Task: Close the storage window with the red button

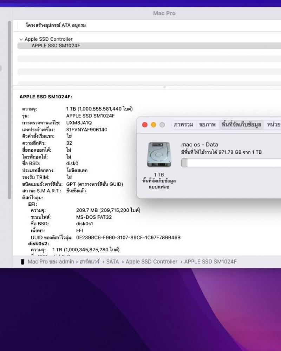Action: [145, 125]
